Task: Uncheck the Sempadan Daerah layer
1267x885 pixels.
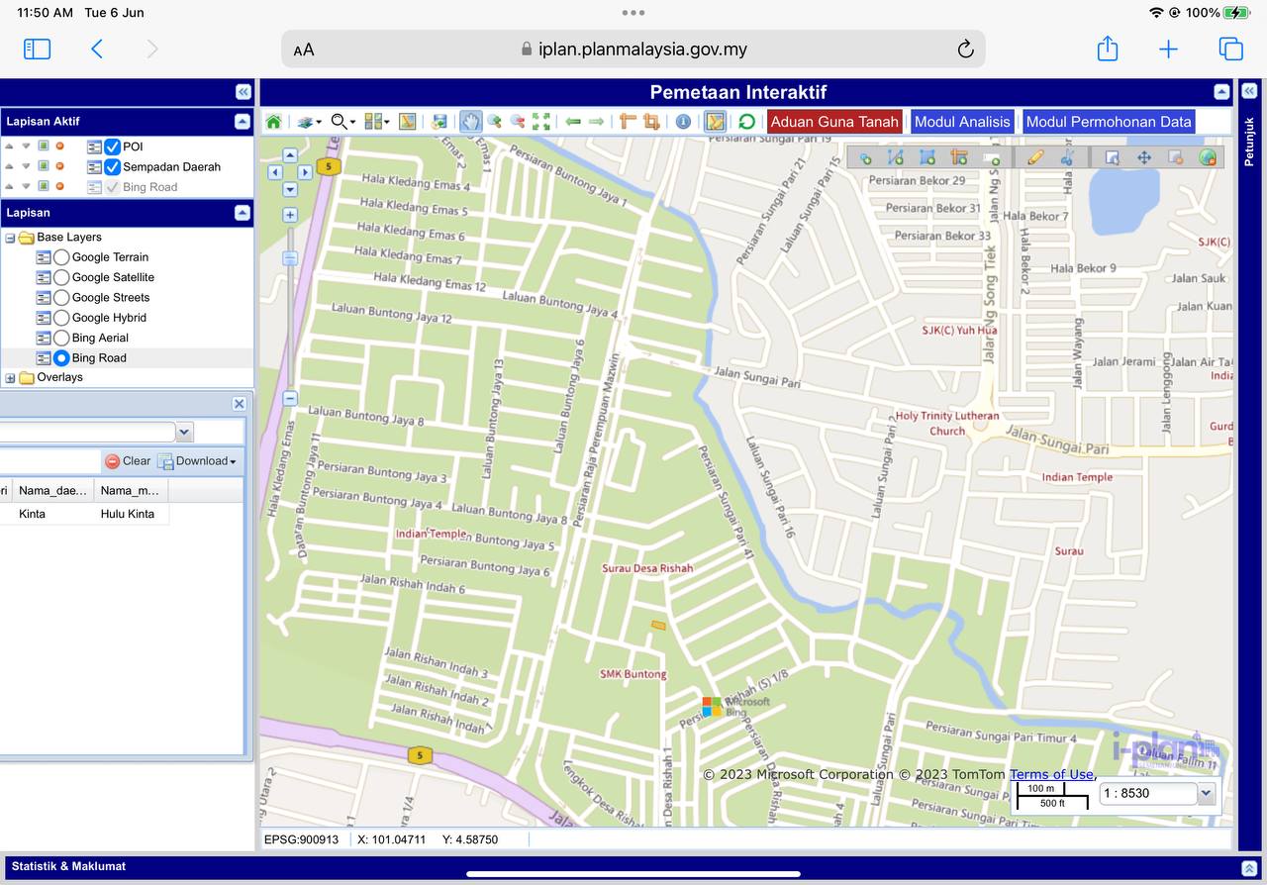Action: [x=113, y=167]
